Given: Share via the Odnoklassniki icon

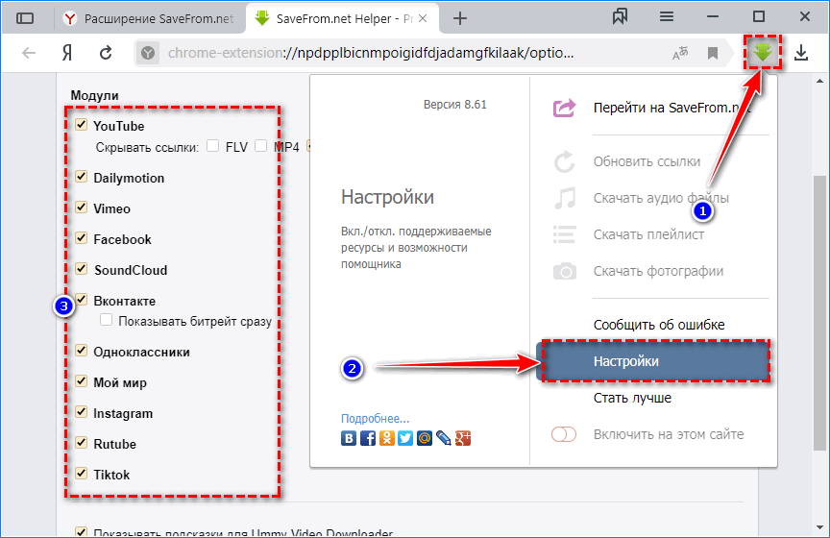Looking at the screenshot, I should 386,438.
